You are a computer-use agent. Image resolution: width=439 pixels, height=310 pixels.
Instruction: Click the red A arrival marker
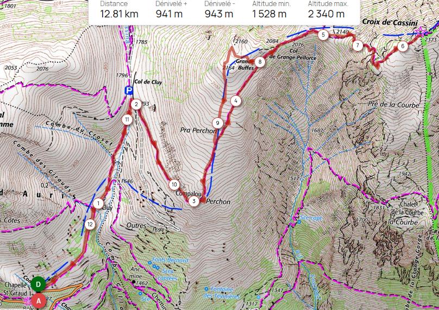pyautogui.click(x=39, y=301)
